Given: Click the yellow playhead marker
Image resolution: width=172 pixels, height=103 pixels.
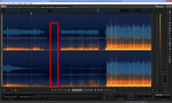Looking at the screenshot, I should pos(31,13).
